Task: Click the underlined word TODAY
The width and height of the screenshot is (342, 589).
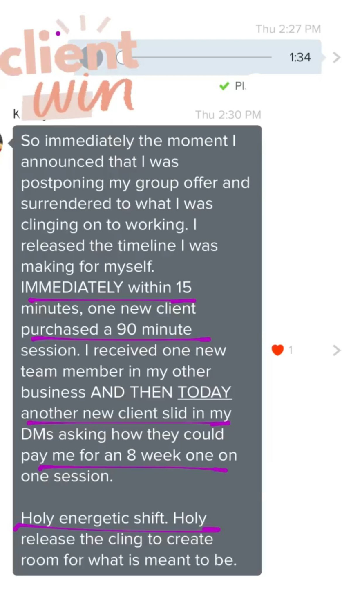Action: pyautogui.click(x=205, y=392)
